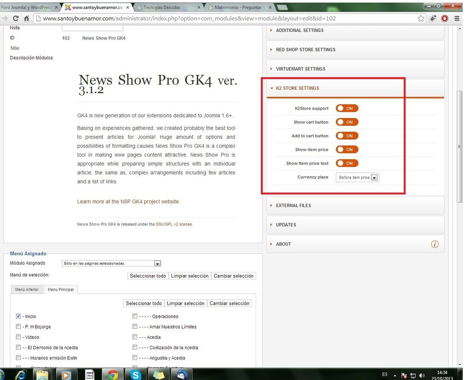Image resolution: width=475 pixels, height=380 pixels.
Task: Click the browser address bar URL
Action: tap(189, 19)
